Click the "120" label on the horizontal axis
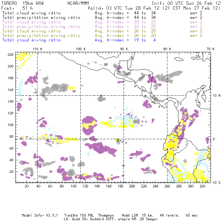Image resolution: width=222 pixels, height=222 pixels. click(85, 186)
